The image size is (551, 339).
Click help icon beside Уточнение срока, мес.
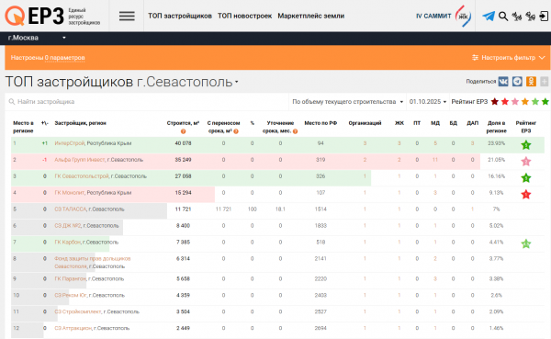(x=295, y=131)
